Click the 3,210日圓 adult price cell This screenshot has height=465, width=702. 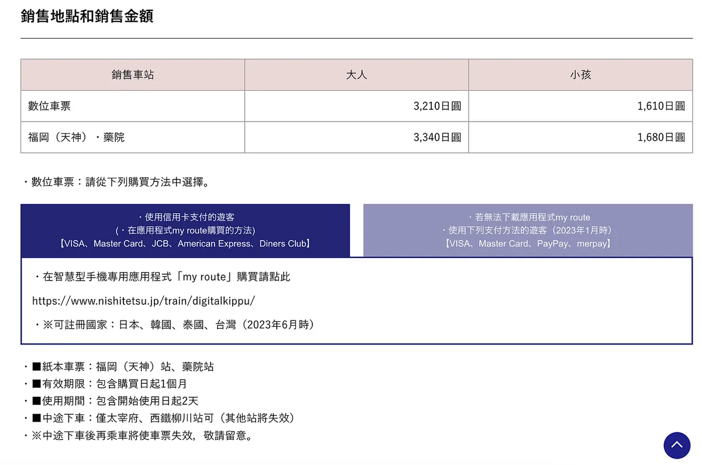tap(437, 106)
